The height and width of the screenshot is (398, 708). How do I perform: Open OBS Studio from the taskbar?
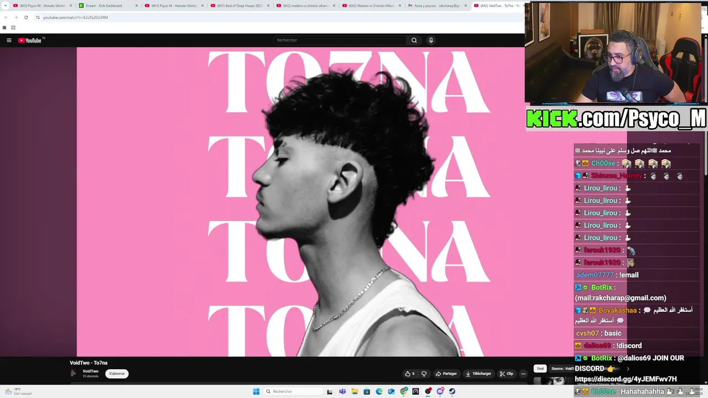[x=428, y=391]
